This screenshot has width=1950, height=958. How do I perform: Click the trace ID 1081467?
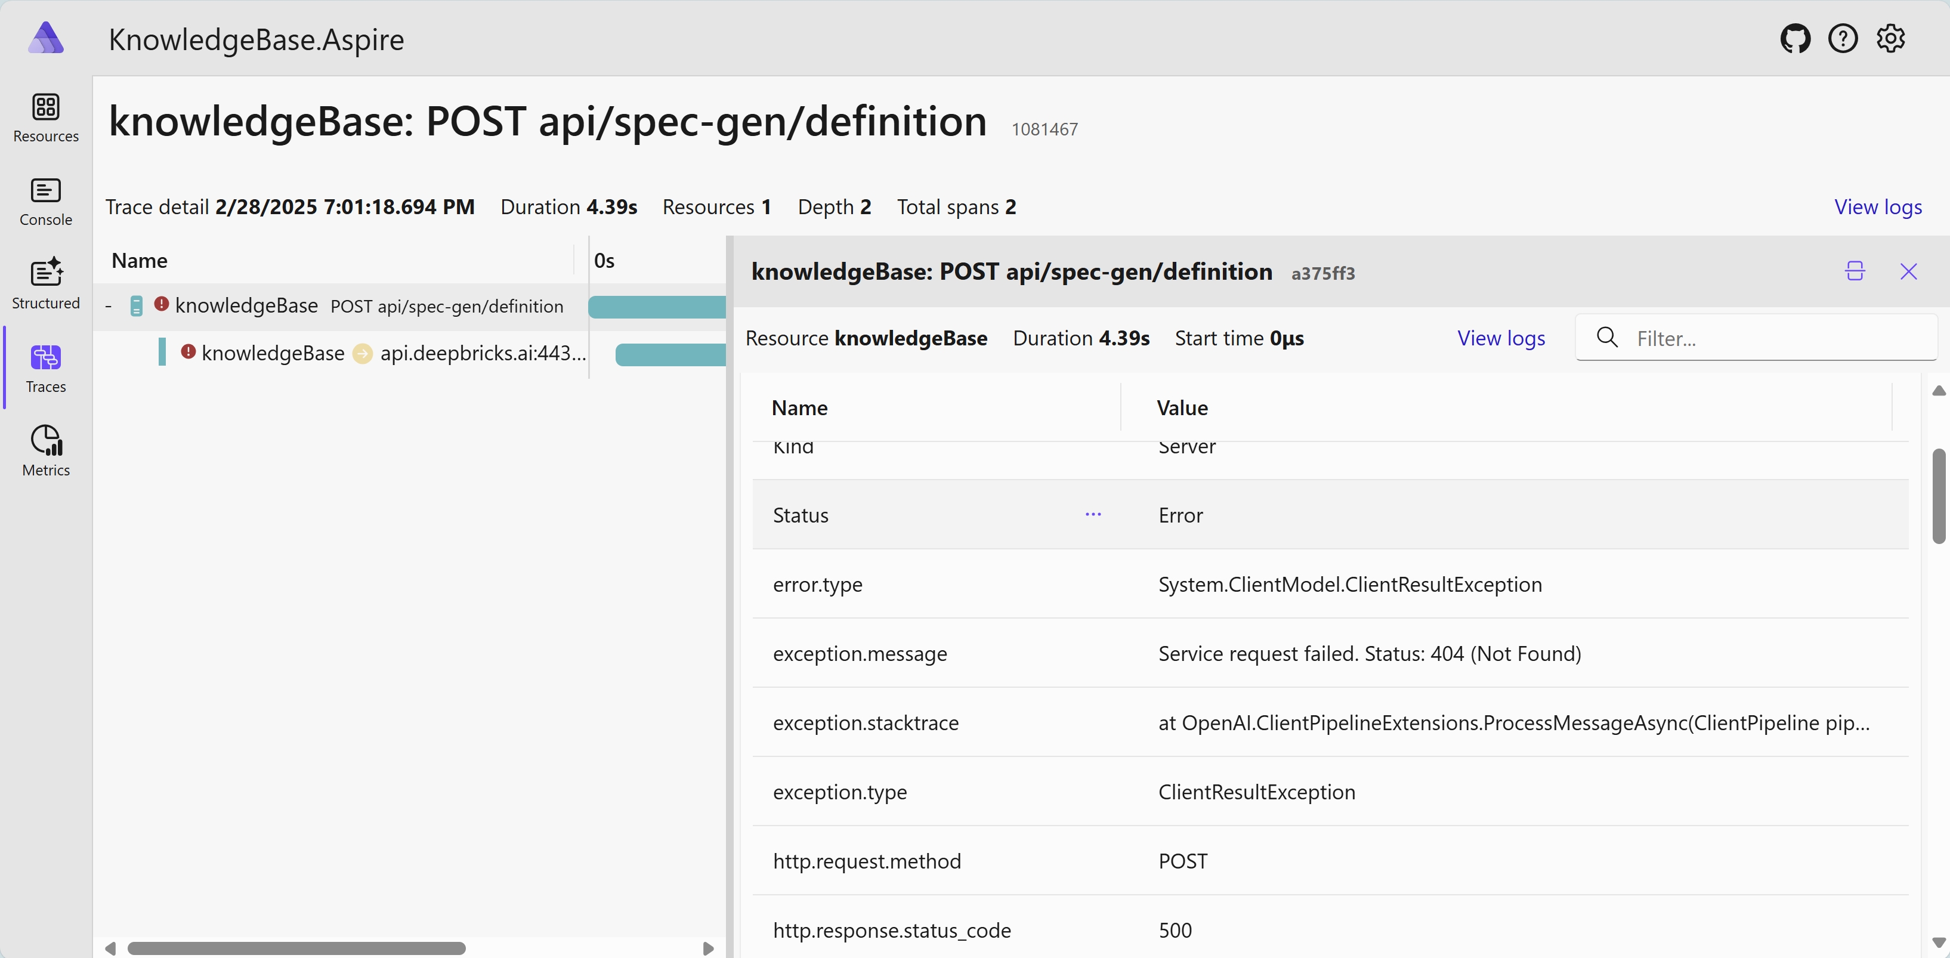coord(1044,129)
